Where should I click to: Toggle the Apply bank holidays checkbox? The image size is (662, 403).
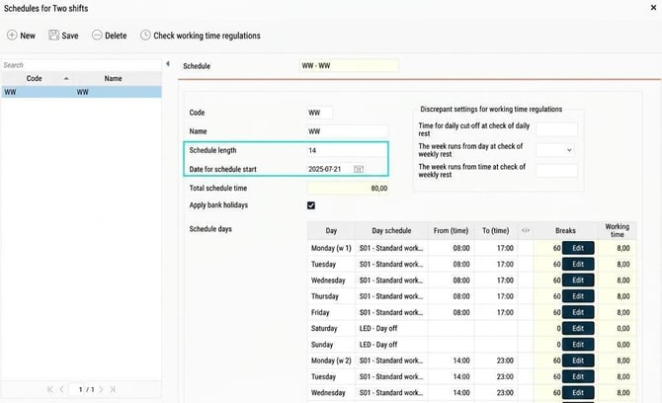(x=311, y=205)
